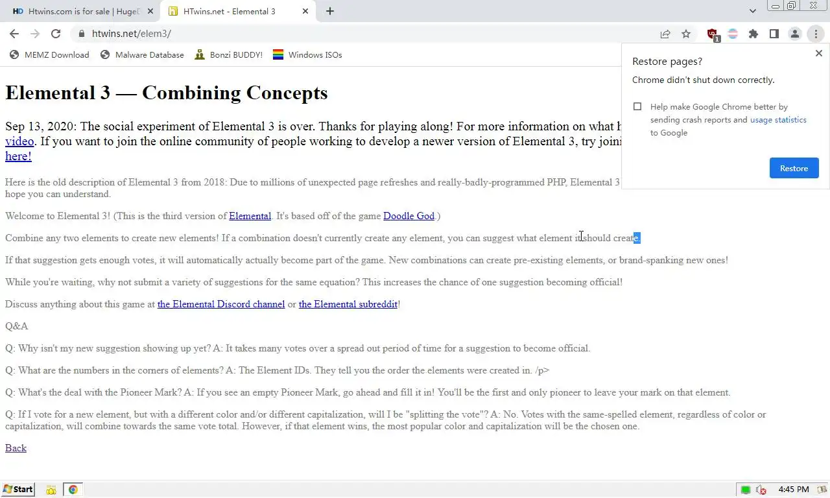The height and width of the screenshot is (498, 830).
Task: Open the Windows Start menu
Action: pyautogui.click(x=18, y=490)
